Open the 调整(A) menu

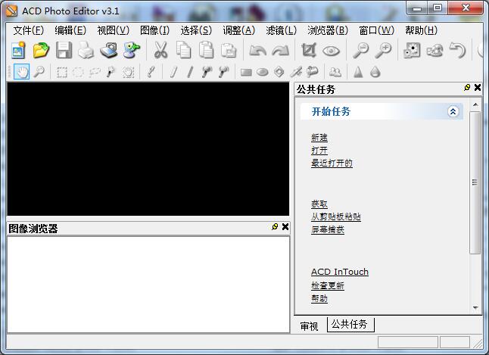click(239, 30)
